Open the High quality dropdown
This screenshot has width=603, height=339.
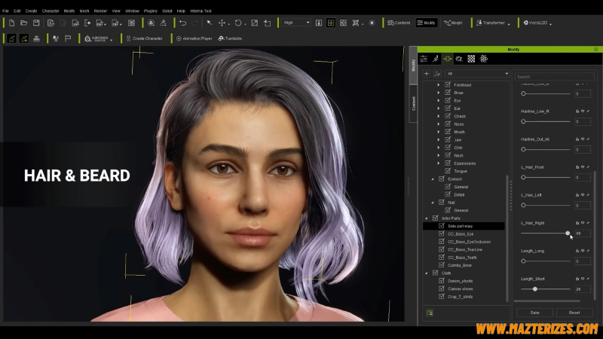pyautogui.click(x=296, y=23)
